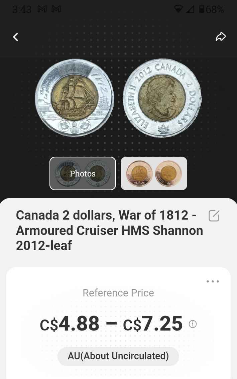Tap the Reference Price label

pyautogui.click(x=118, y=293)
